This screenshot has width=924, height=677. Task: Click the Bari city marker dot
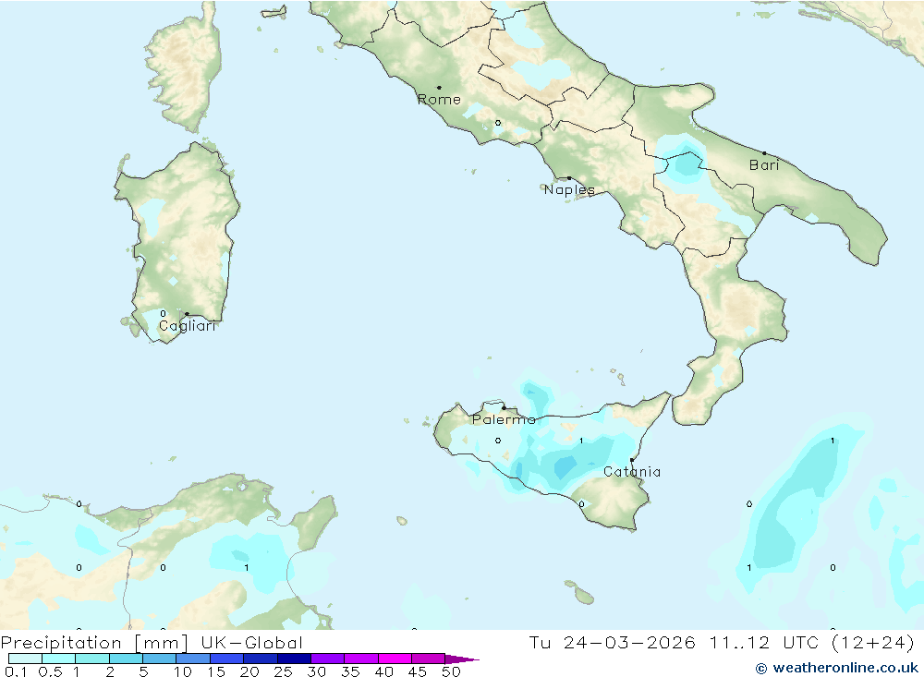pyautogui.click(x=764, y=153)
